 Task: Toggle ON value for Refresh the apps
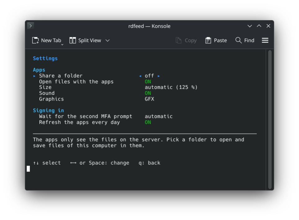point(148,122)
